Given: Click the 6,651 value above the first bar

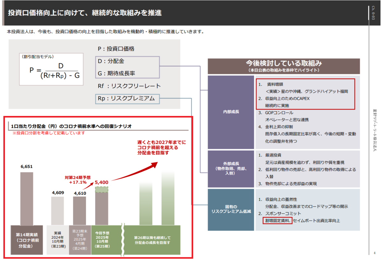Looking at the screenshot, I should (x=27, y=166).
